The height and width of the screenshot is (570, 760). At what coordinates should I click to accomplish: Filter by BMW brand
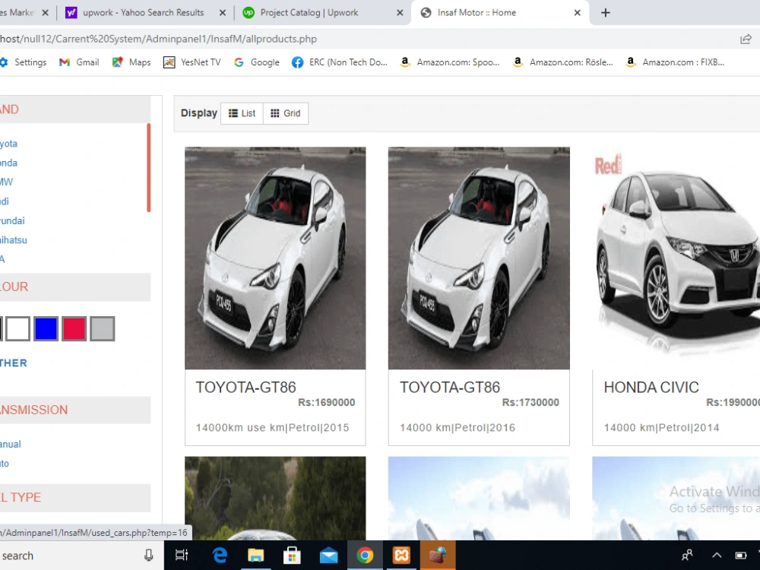pos(6,182)
